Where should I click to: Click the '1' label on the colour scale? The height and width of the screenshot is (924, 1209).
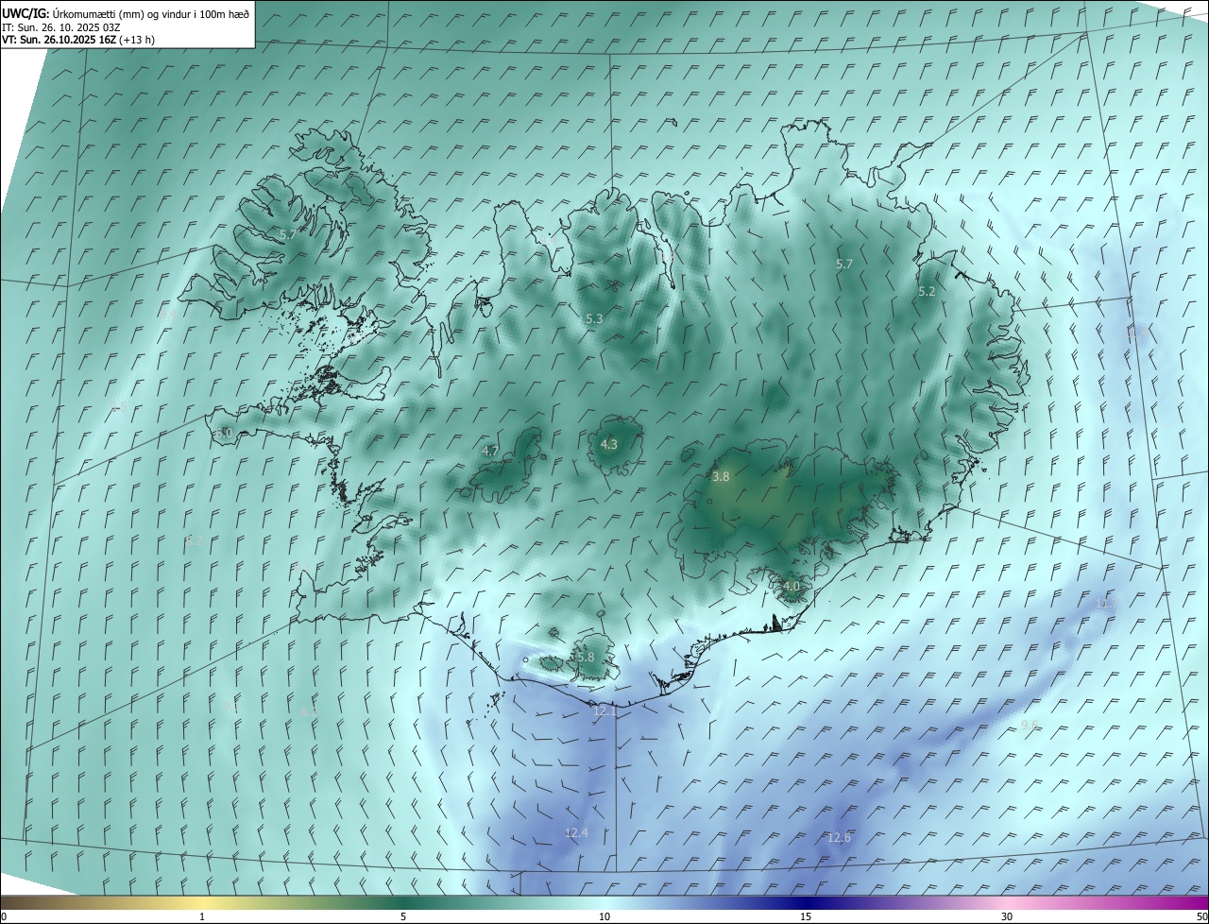point(202,916)
